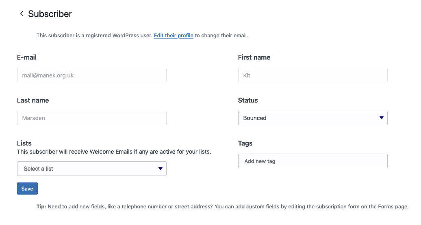Click the Status field label
The image size is (421, 225).
pos(248,101)
